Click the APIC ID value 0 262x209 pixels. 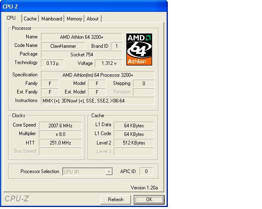pos(146,171)
